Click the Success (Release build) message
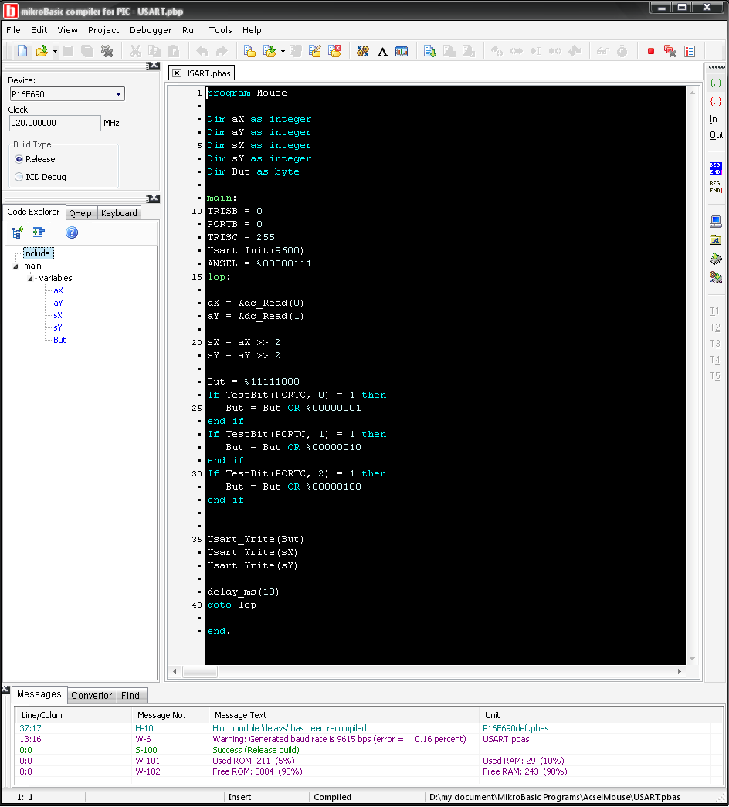Screen dimensions: 729x807 tap(256, 750)
